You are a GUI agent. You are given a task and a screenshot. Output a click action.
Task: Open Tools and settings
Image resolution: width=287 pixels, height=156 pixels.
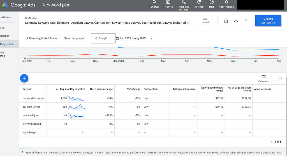[184, 6]
